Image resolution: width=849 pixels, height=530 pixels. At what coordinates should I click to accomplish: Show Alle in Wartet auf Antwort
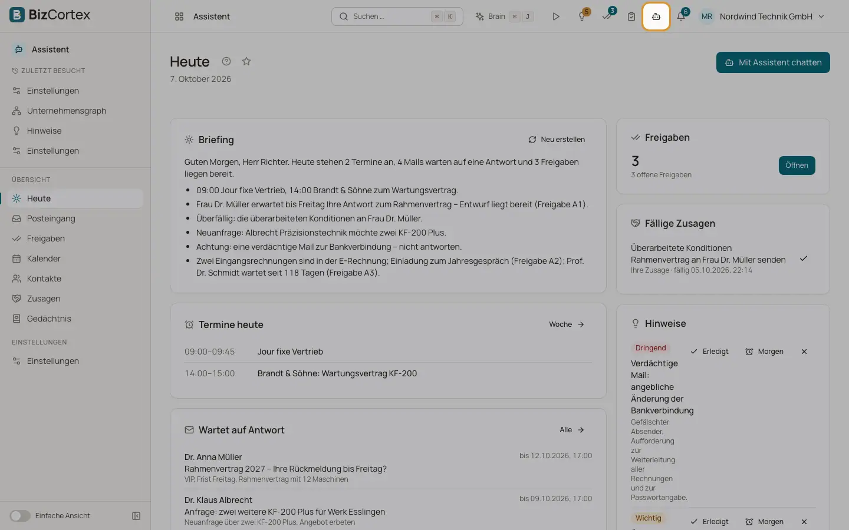(x=572, y=430)
